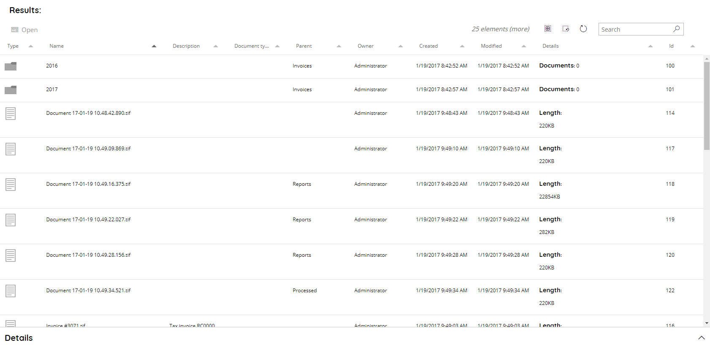Screen dimensions: 710x348
Task: Sort by Name column arrow
Action: point(154,46)
